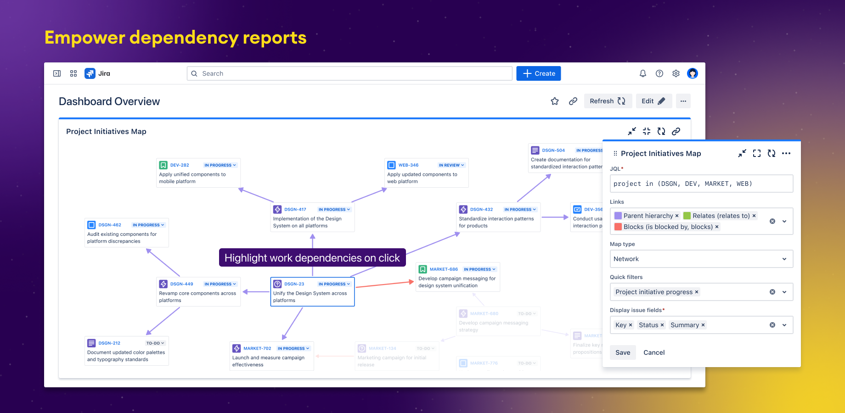Click the user avatar picture
This screenshot has width=845, height=413.
coord(693,73)
